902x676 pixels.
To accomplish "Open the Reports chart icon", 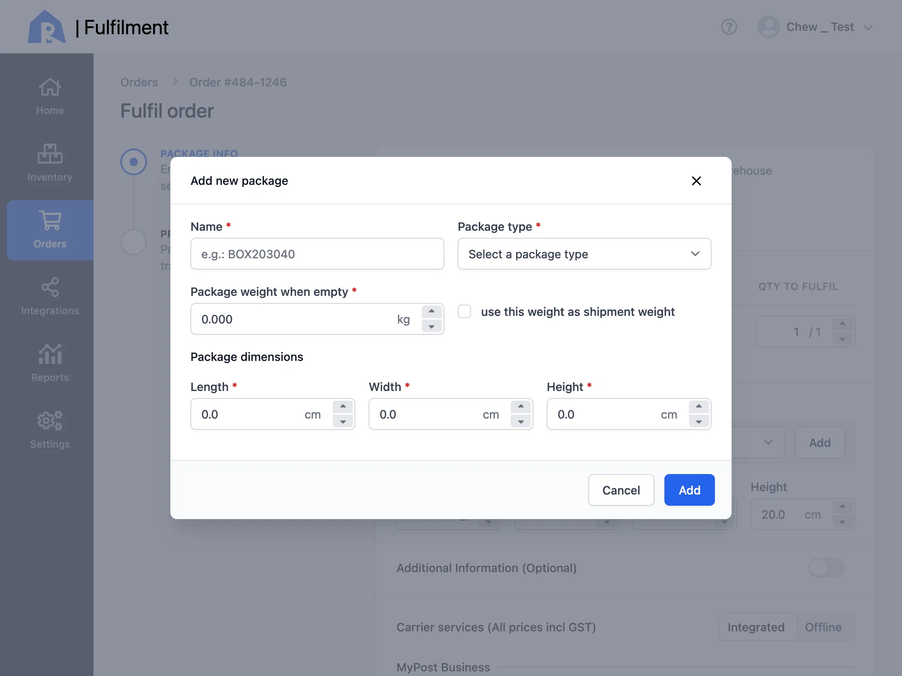I will pyautogui.click(x=50, y=354).
